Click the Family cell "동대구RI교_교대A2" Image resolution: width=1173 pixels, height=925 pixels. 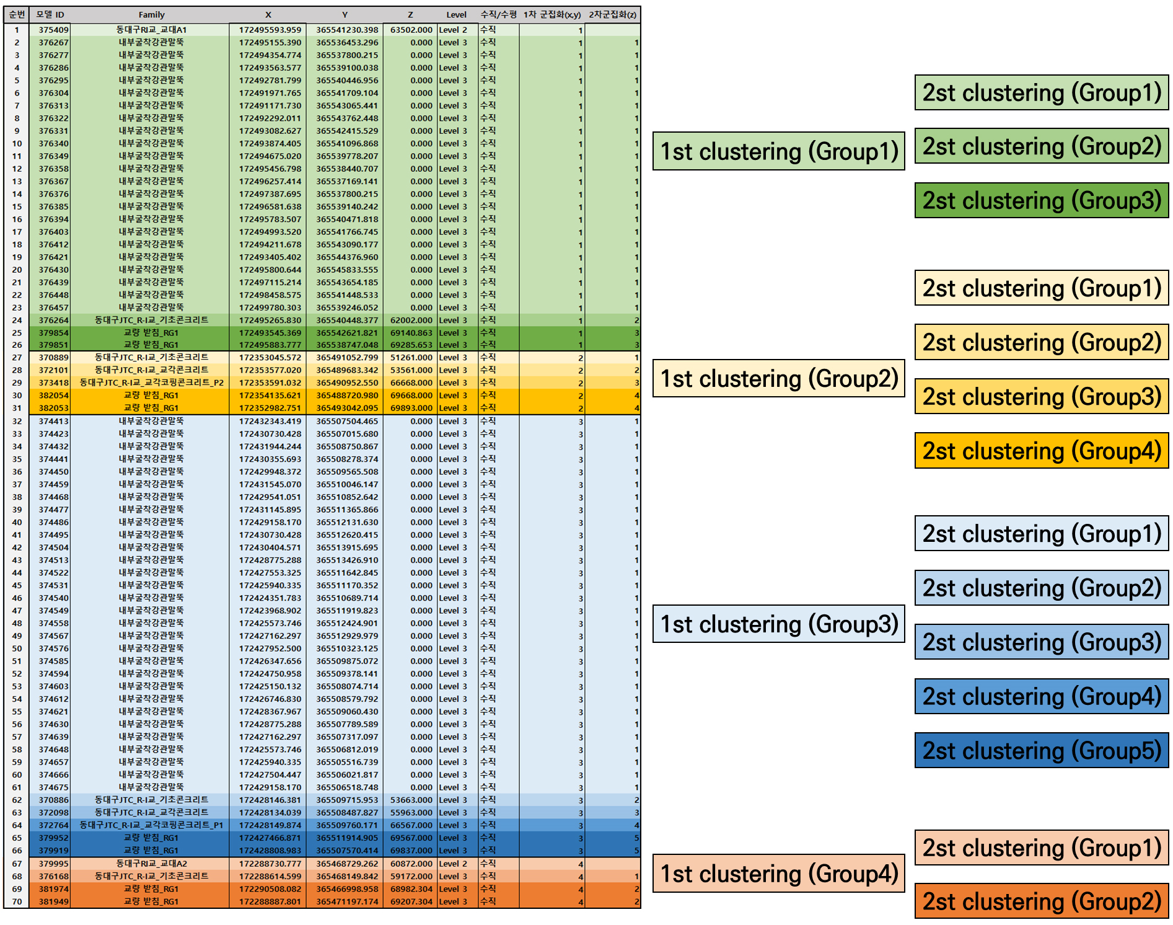point(151,864)
